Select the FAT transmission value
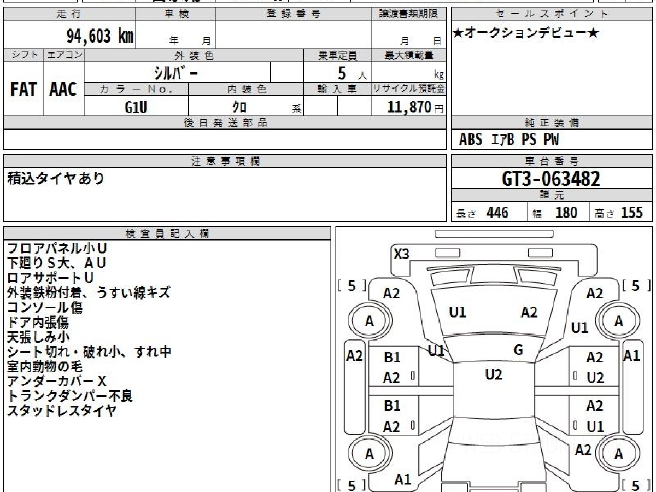Screen dimensions: 656x492 click(x=24, y=89)
